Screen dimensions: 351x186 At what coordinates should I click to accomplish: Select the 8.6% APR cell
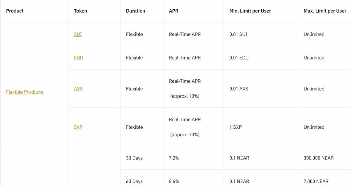pyautogui.click(x=174, y=181)
